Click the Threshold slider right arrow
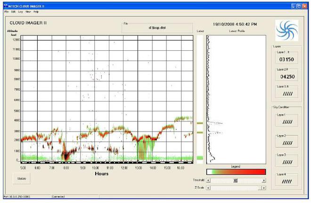 (x=264, y=180)
